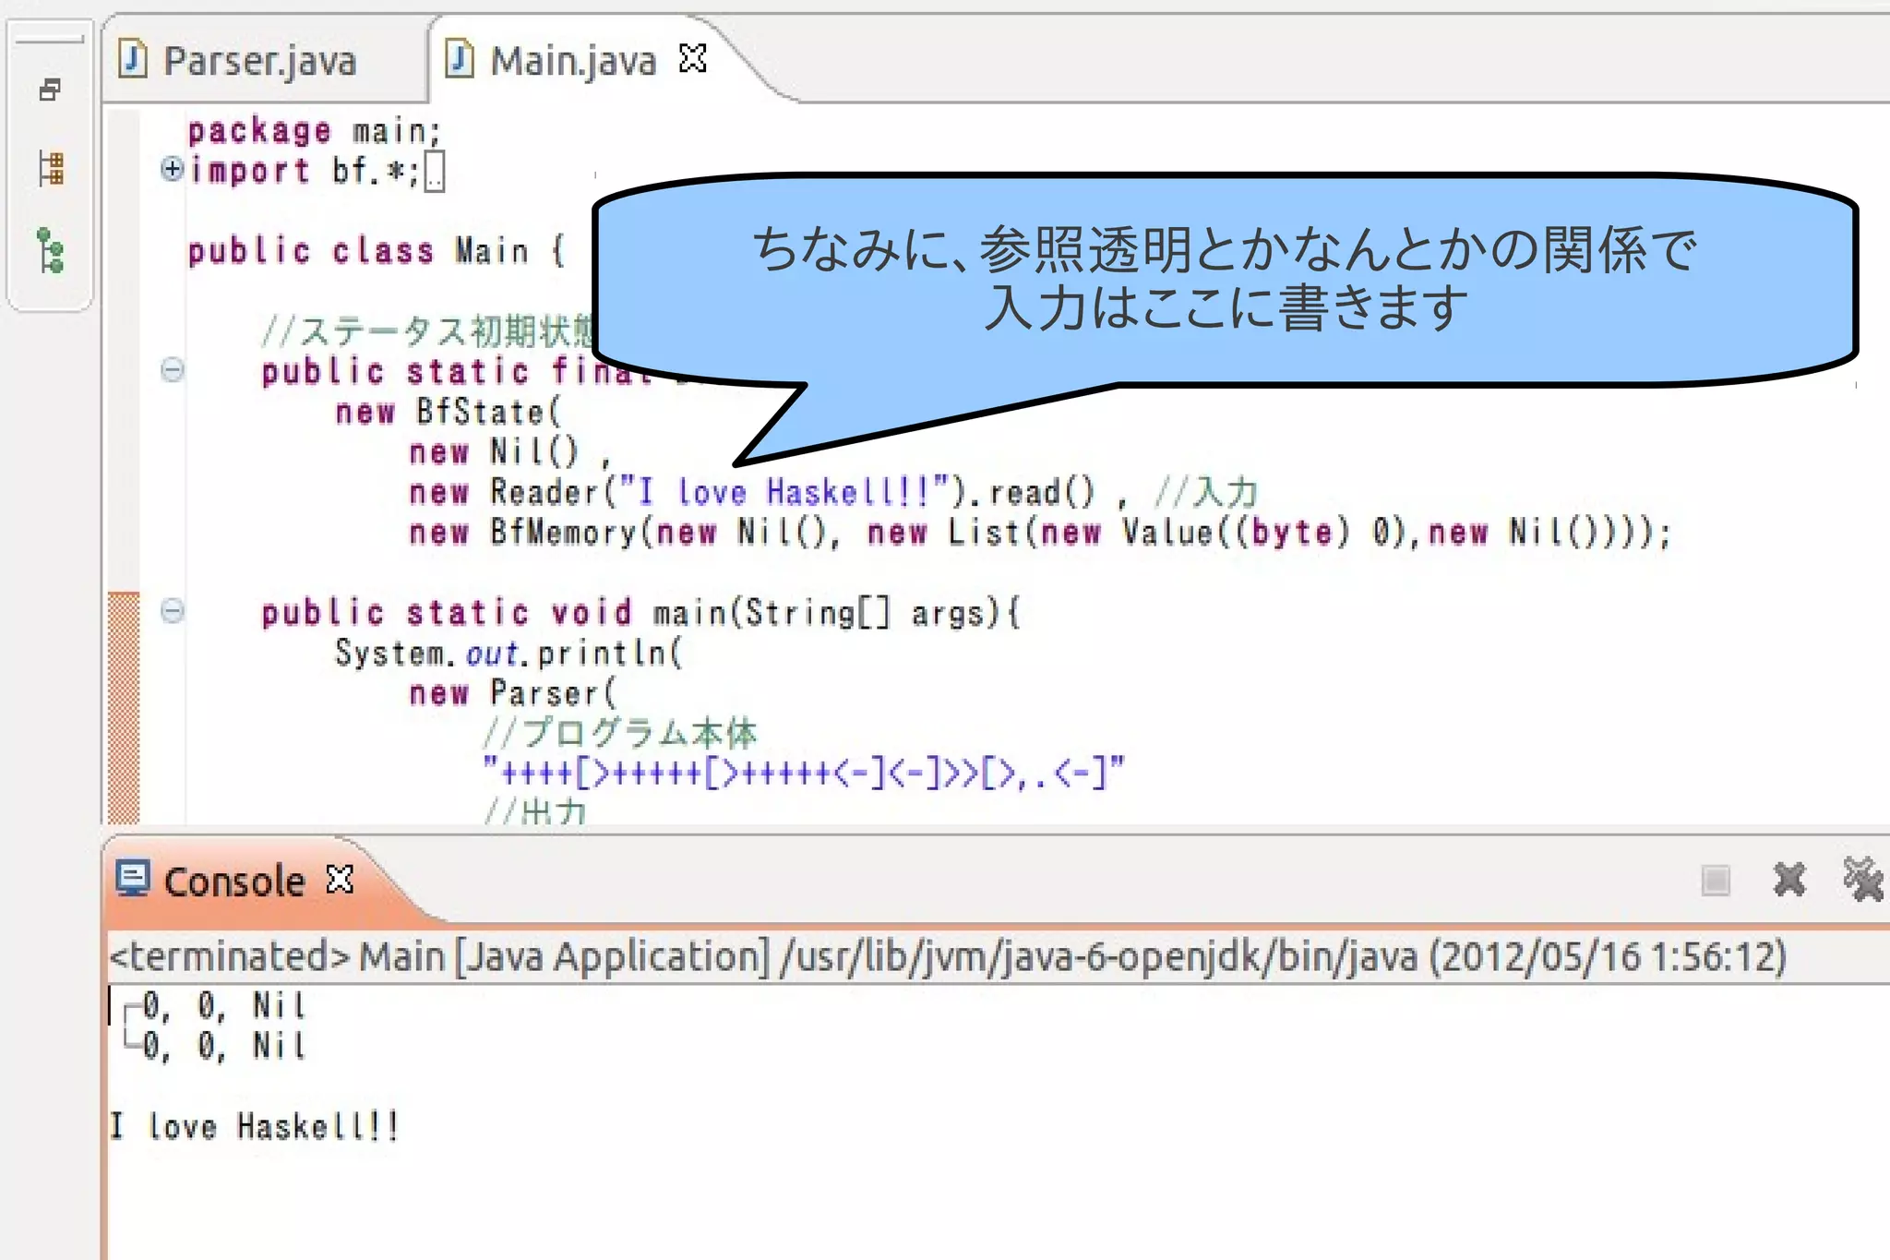Collapse the main(String[] args) method
Viewport: 1890px width, 1260px height.
tap(172, 611)
